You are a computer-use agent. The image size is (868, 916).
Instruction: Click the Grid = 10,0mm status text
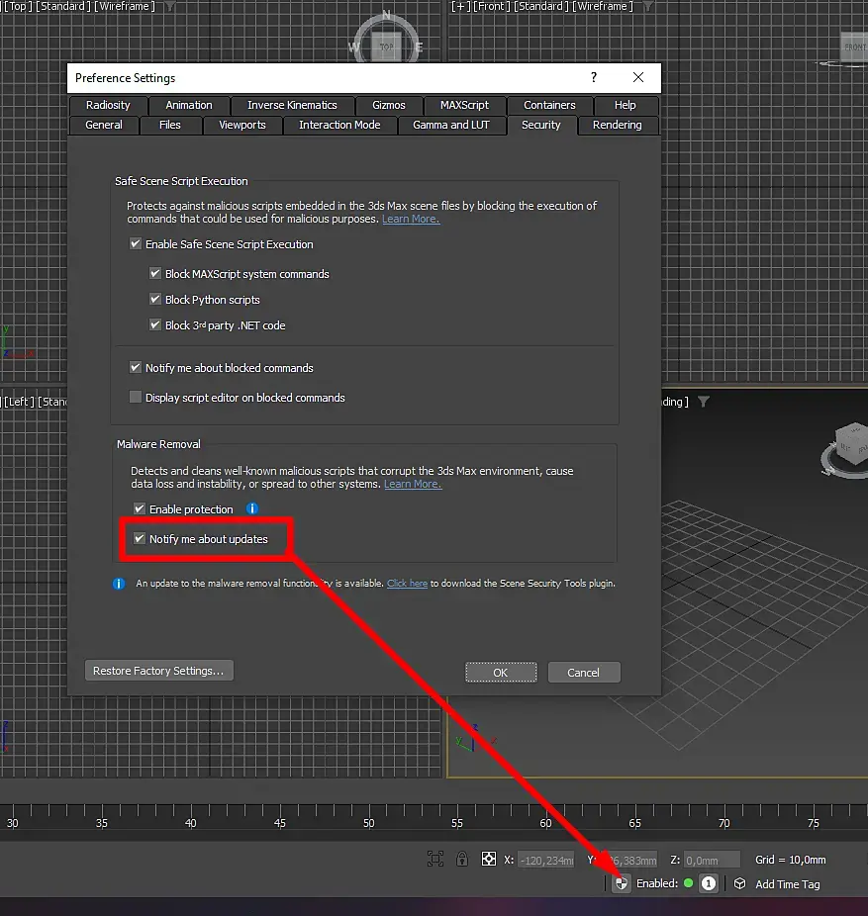point(790,860)
